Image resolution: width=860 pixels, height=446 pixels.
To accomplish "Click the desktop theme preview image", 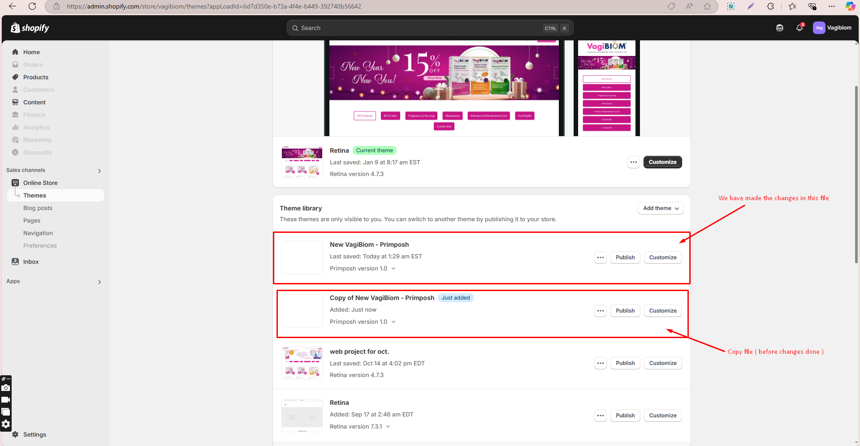I will pos(444,88).
